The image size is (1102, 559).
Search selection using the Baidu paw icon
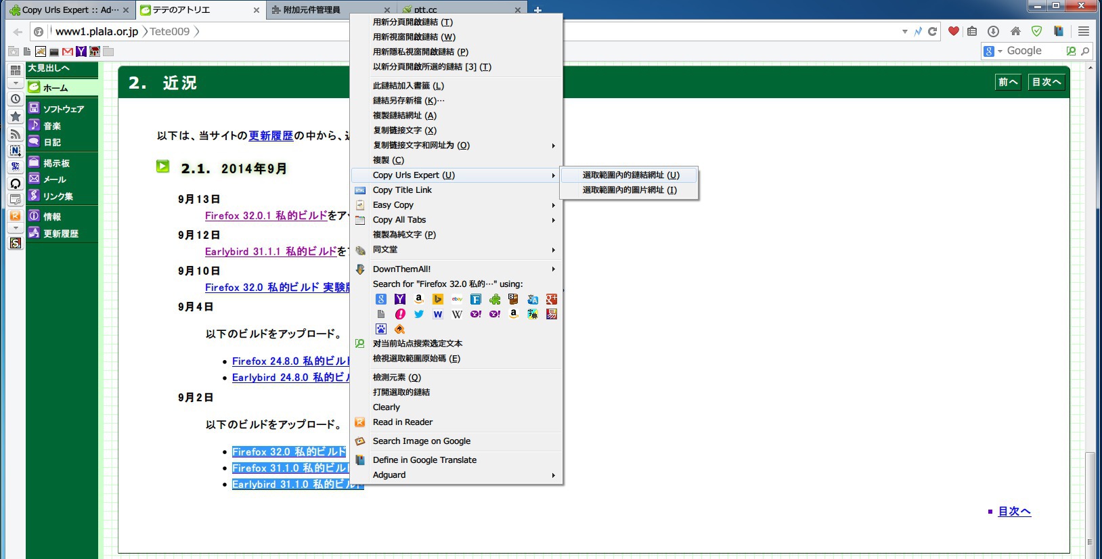[x=381, y=329]
